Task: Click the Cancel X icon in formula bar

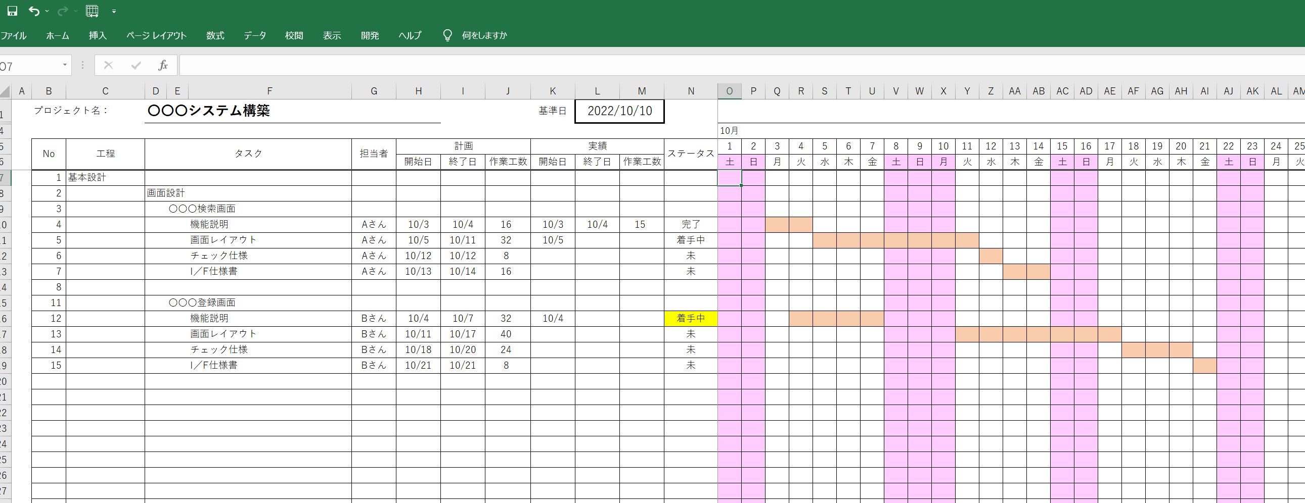Action: [x=108, y=65]
